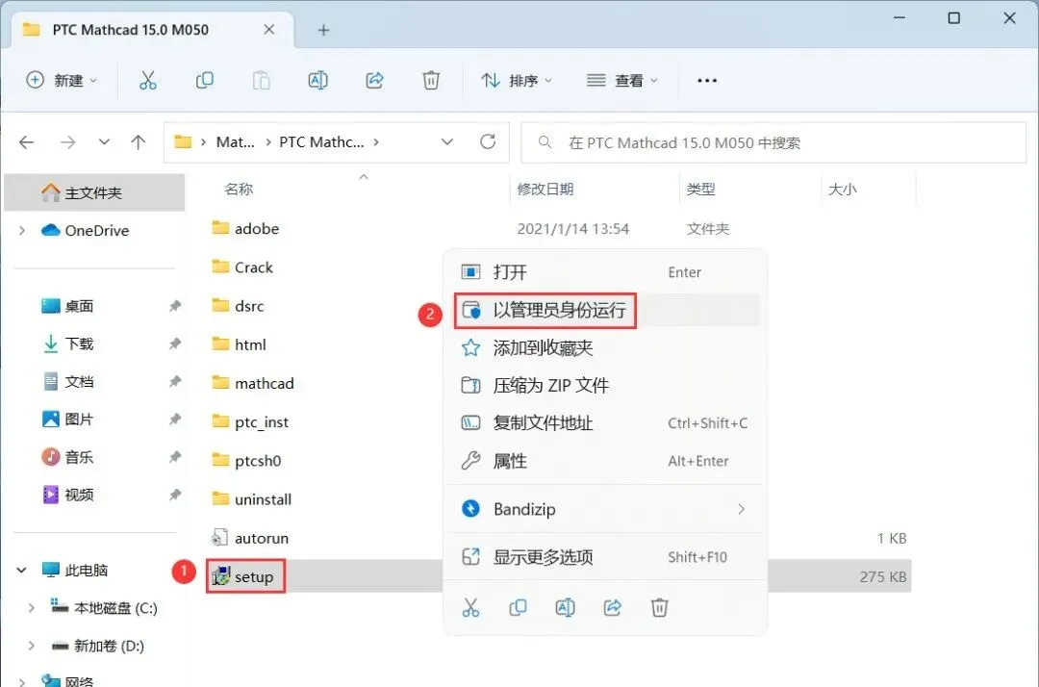
Task: Sort by the 修改日期 column header
Action: click(x=545, y=190)
